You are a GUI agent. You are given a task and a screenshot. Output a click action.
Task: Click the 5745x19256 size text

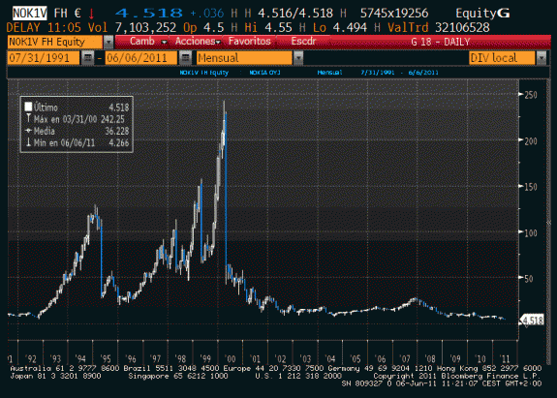(x=394, y=14)
